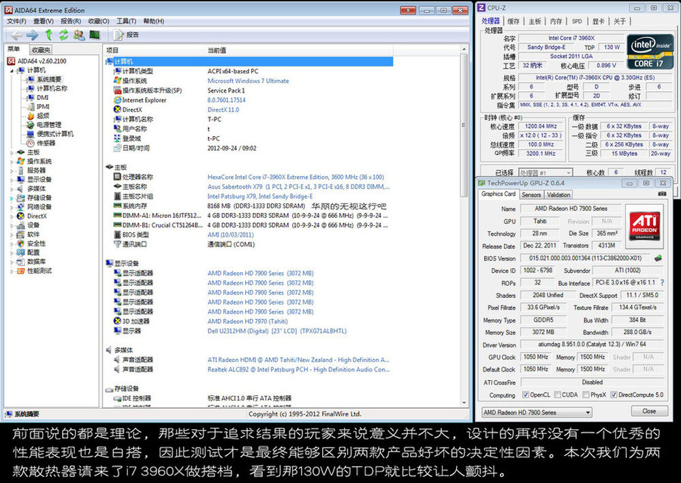Select 电源管理 tree item
Screen dimensions: 681x483
click(x=49, y=125)
